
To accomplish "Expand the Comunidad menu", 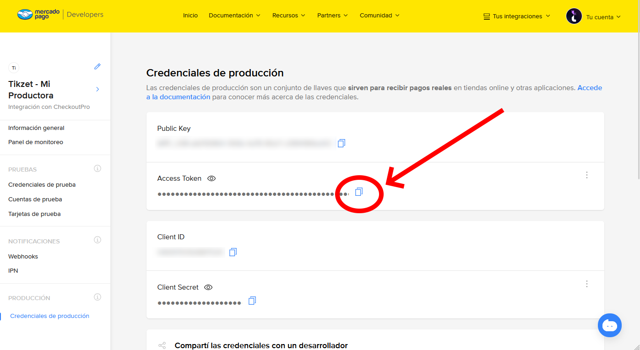I will tap(380, 15).
